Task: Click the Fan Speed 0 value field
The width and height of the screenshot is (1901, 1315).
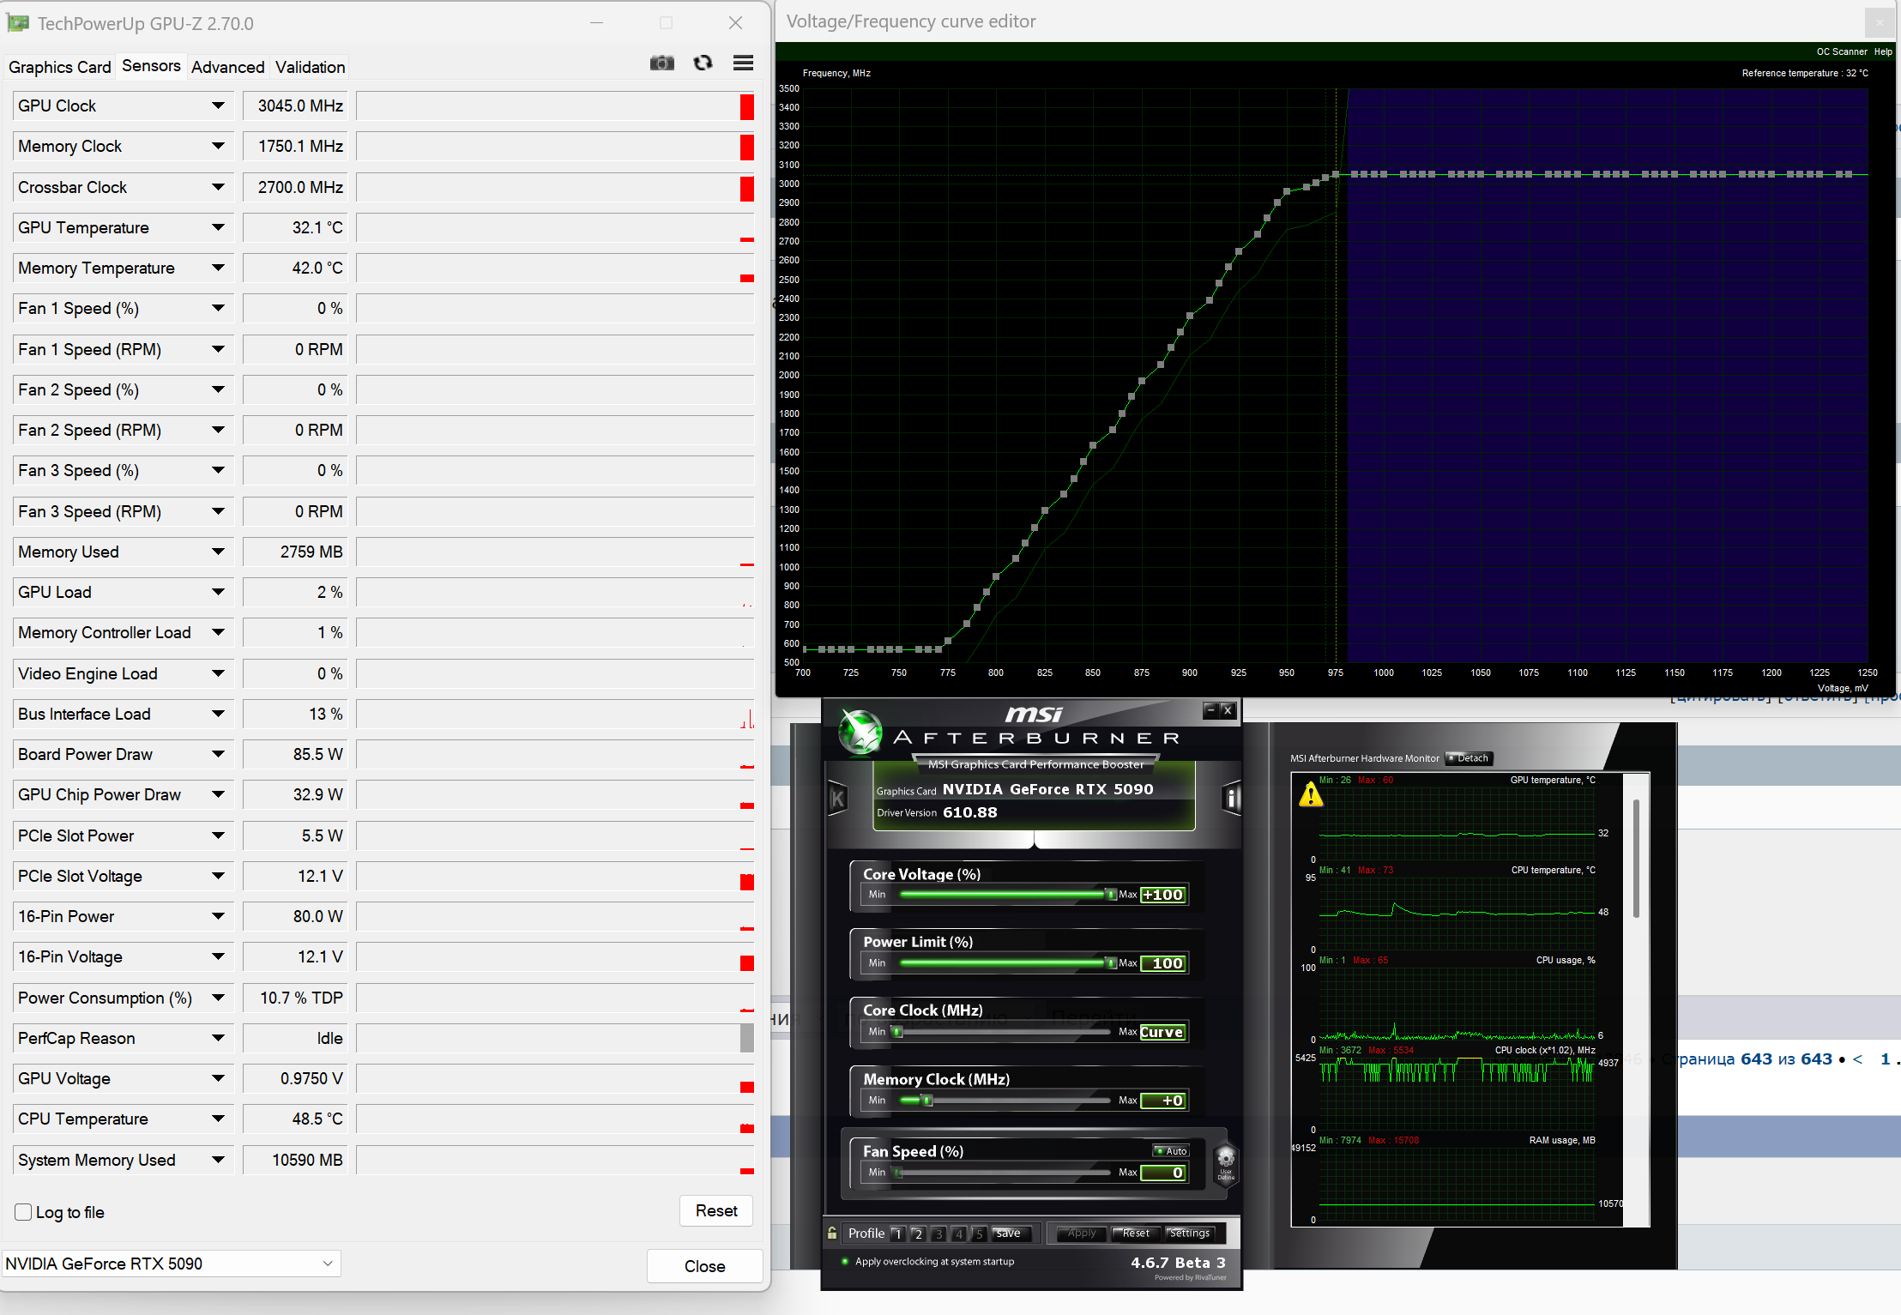Action: tap(1163, 1173)
